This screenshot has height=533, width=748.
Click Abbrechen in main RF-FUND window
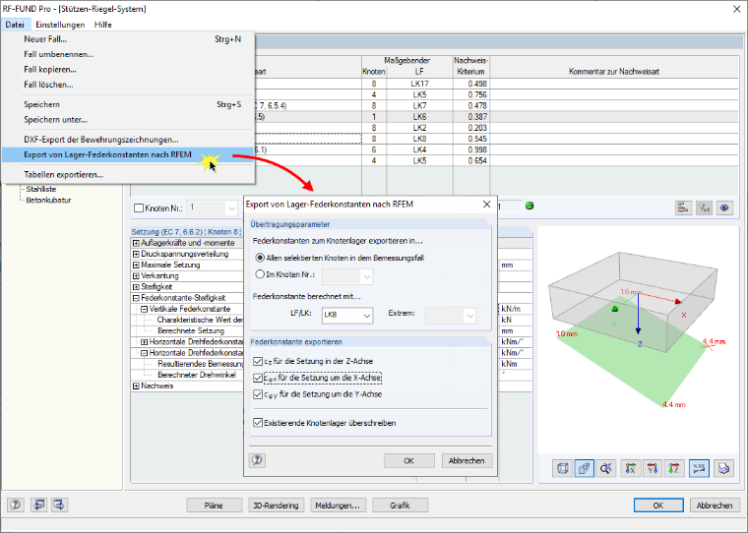click(x=715, y=505)
